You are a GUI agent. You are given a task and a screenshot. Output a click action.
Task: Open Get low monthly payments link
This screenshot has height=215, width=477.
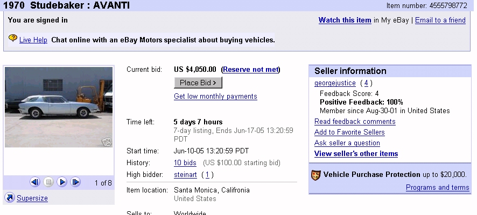pyautogui.click(x=215, y=97)
